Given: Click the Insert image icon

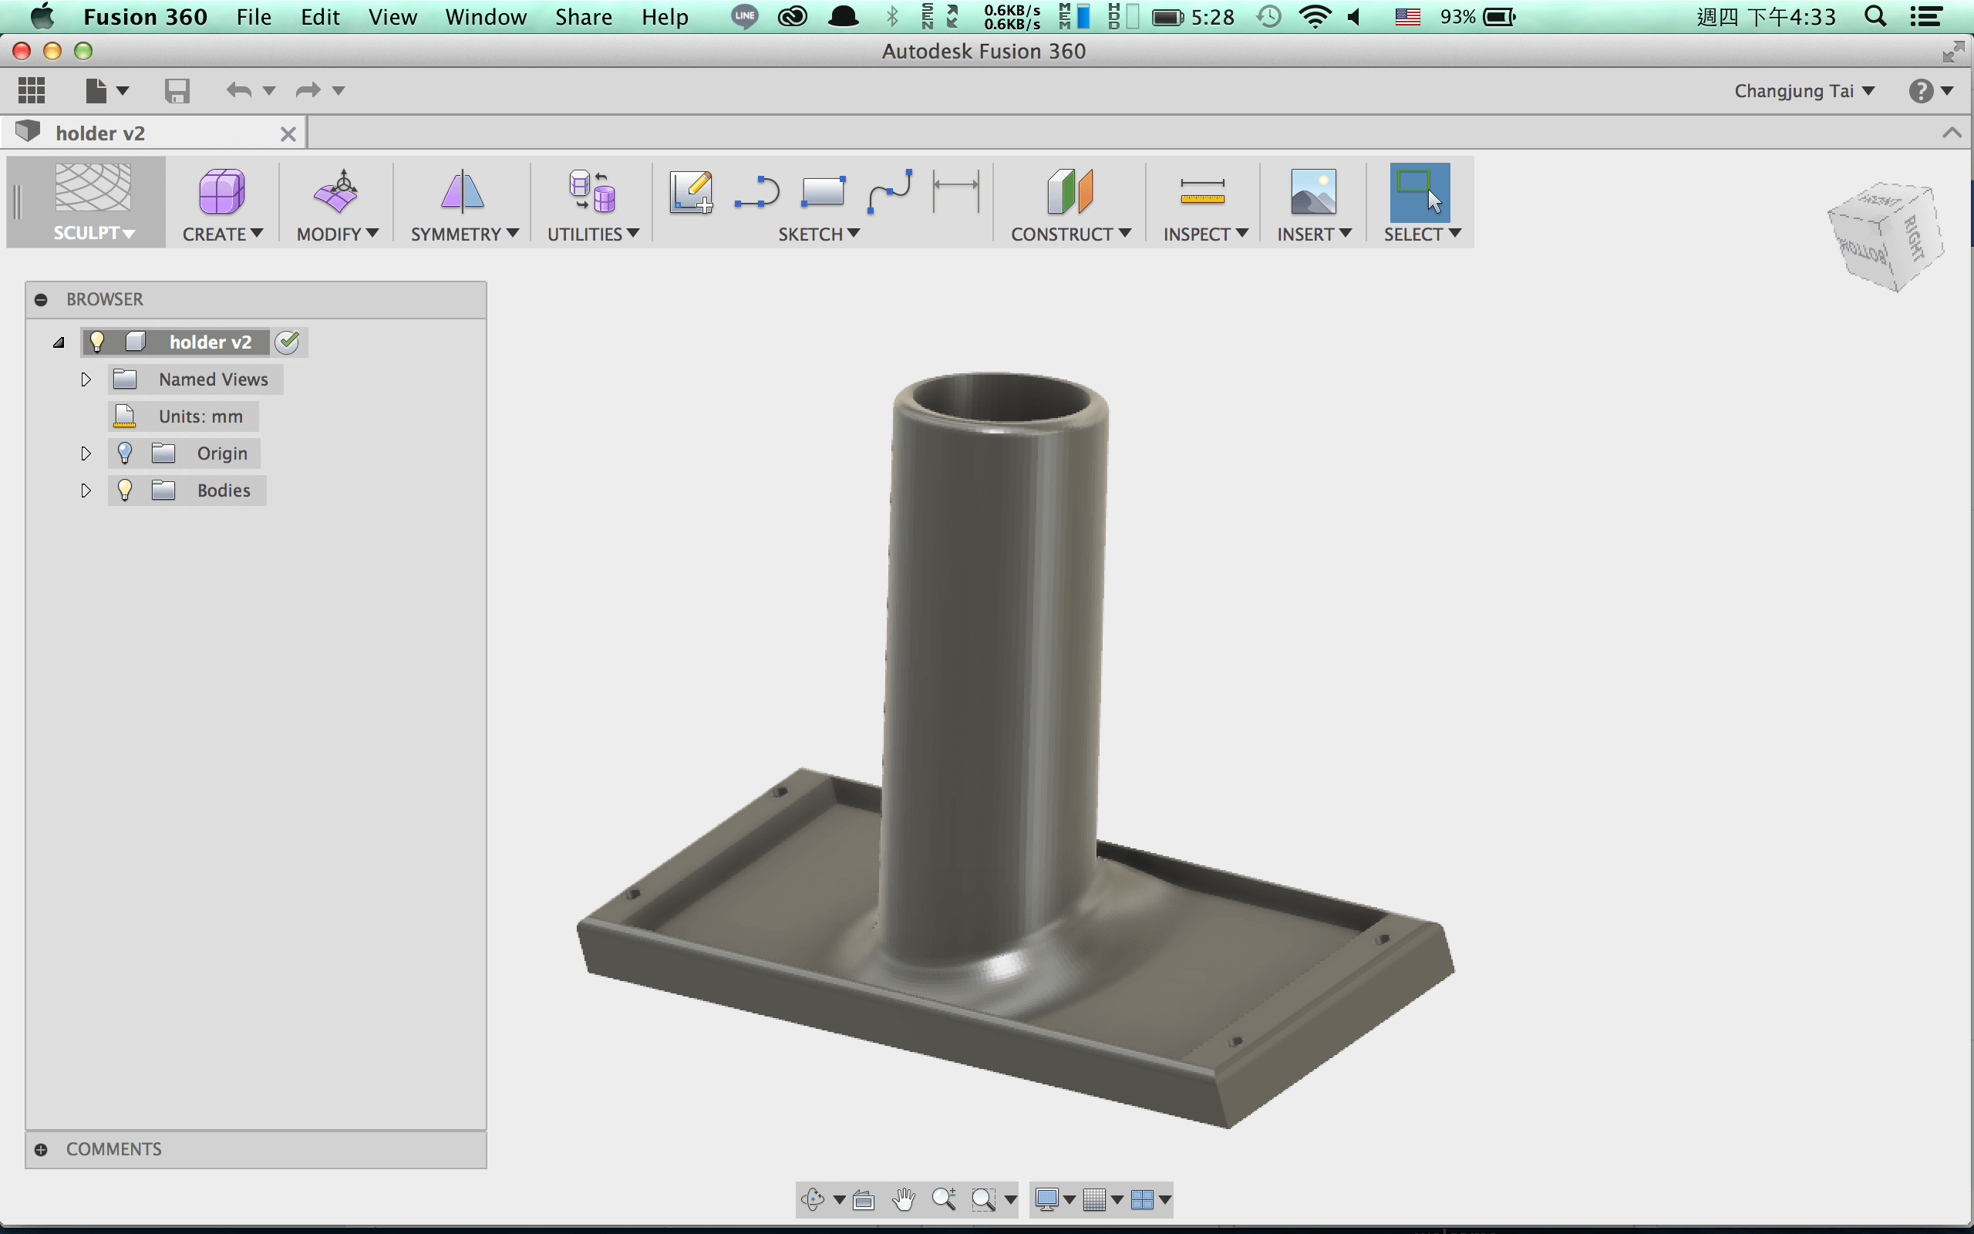Looking at the screenshot, I should pos(1313,192).
